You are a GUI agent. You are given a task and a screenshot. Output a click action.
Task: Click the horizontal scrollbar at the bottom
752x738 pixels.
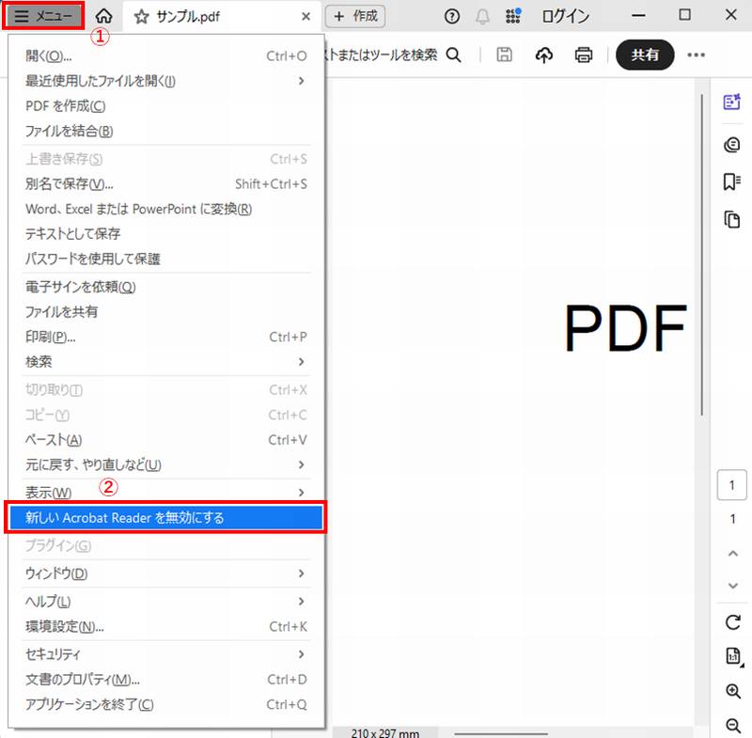[501, 733]
